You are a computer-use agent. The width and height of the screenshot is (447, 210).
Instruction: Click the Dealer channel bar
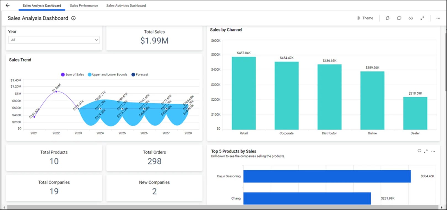[415, 113]
